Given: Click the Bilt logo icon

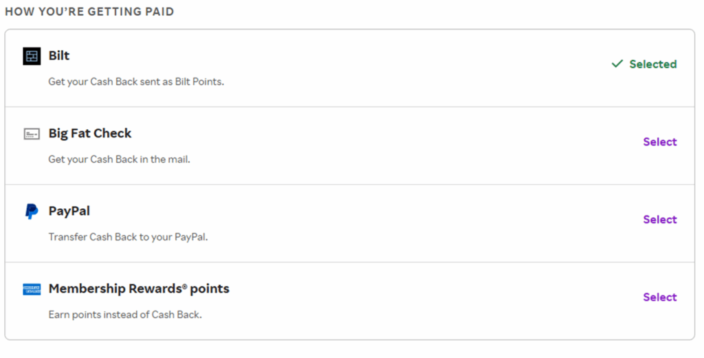Looking at the screenshot, I should pyautogui.click(x=32, y=56).
